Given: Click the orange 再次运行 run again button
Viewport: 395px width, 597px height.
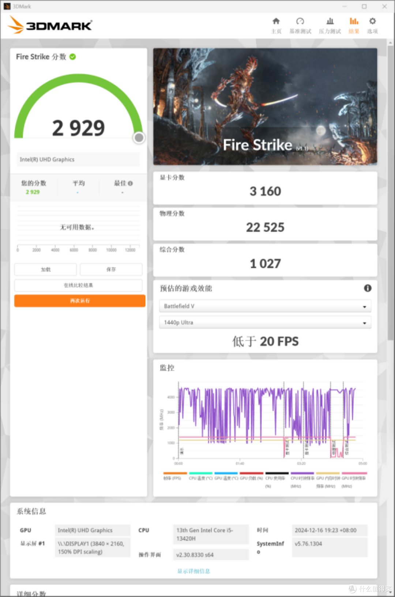Looking at the screenshot, I should coord(80,301).
